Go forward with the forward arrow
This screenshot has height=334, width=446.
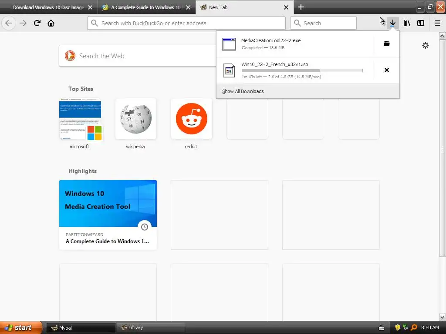[x=23, y=23]
